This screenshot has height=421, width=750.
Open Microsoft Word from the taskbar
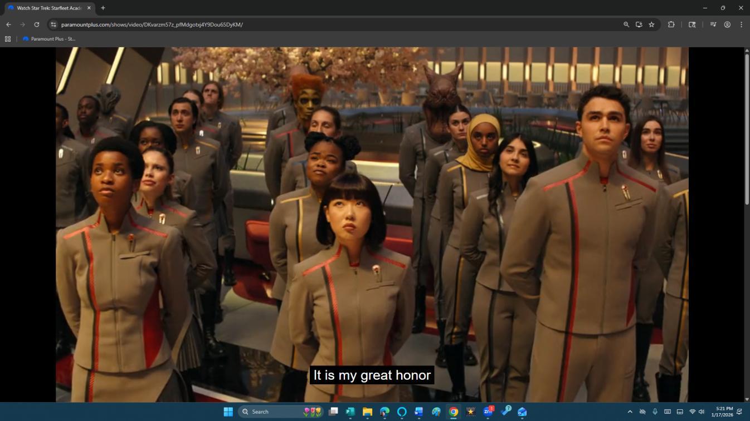point(419,412)
